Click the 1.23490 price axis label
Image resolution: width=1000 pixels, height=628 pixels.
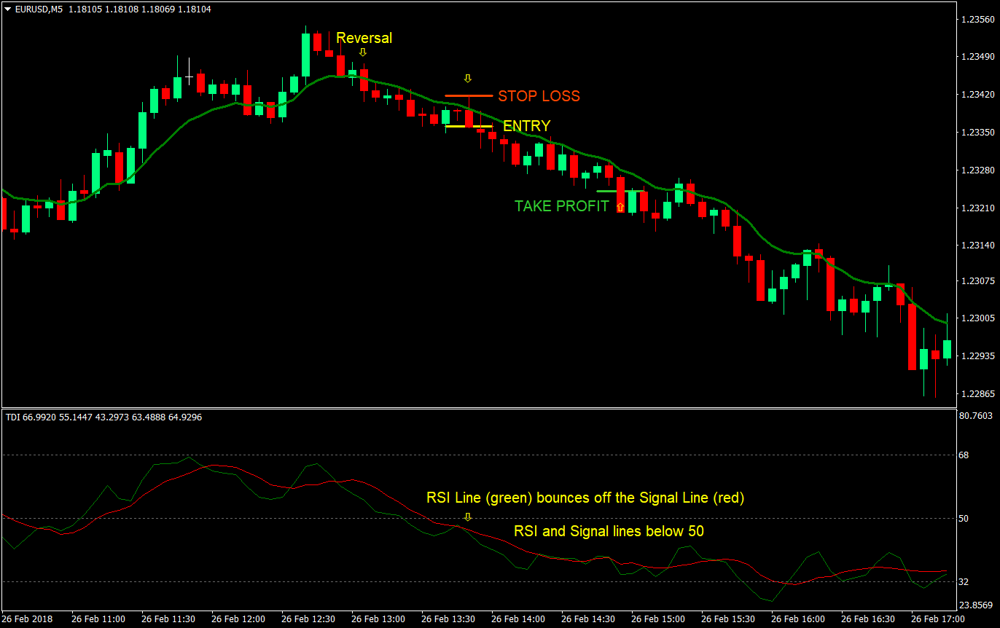978,57
